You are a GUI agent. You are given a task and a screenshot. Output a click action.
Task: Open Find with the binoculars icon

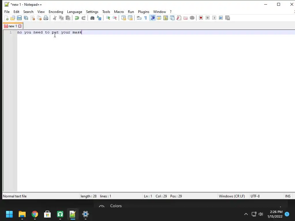(92, 18)
